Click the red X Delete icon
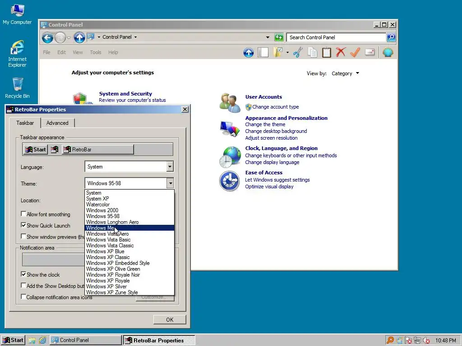The height and width of the screenshot is (346, 462). click(x=341, y=52)
